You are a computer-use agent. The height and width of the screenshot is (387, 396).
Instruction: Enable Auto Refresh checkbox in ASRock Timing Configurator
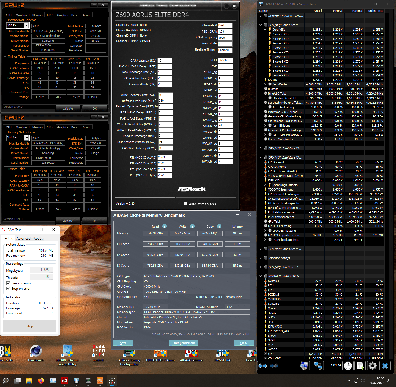pyautogui.click(x=185, y=204)
